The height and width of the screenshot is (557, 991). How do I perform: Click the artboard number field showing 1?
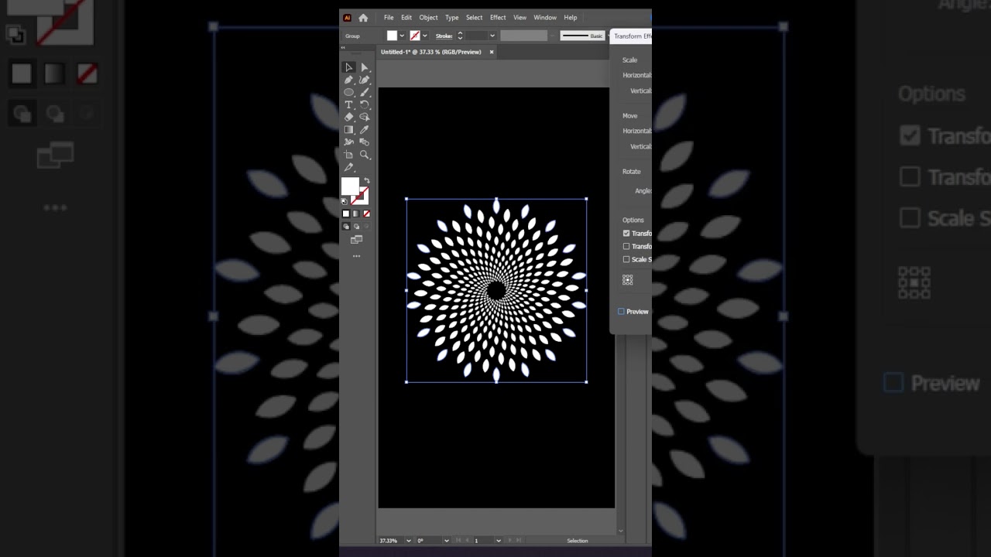pos(483,540)
